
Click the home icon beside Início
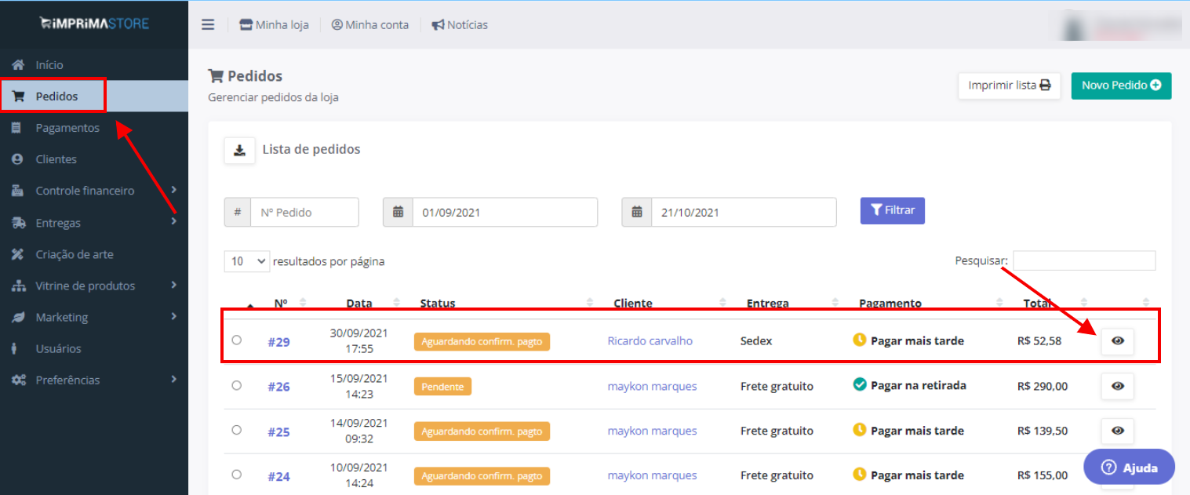(x=18, y=65)
